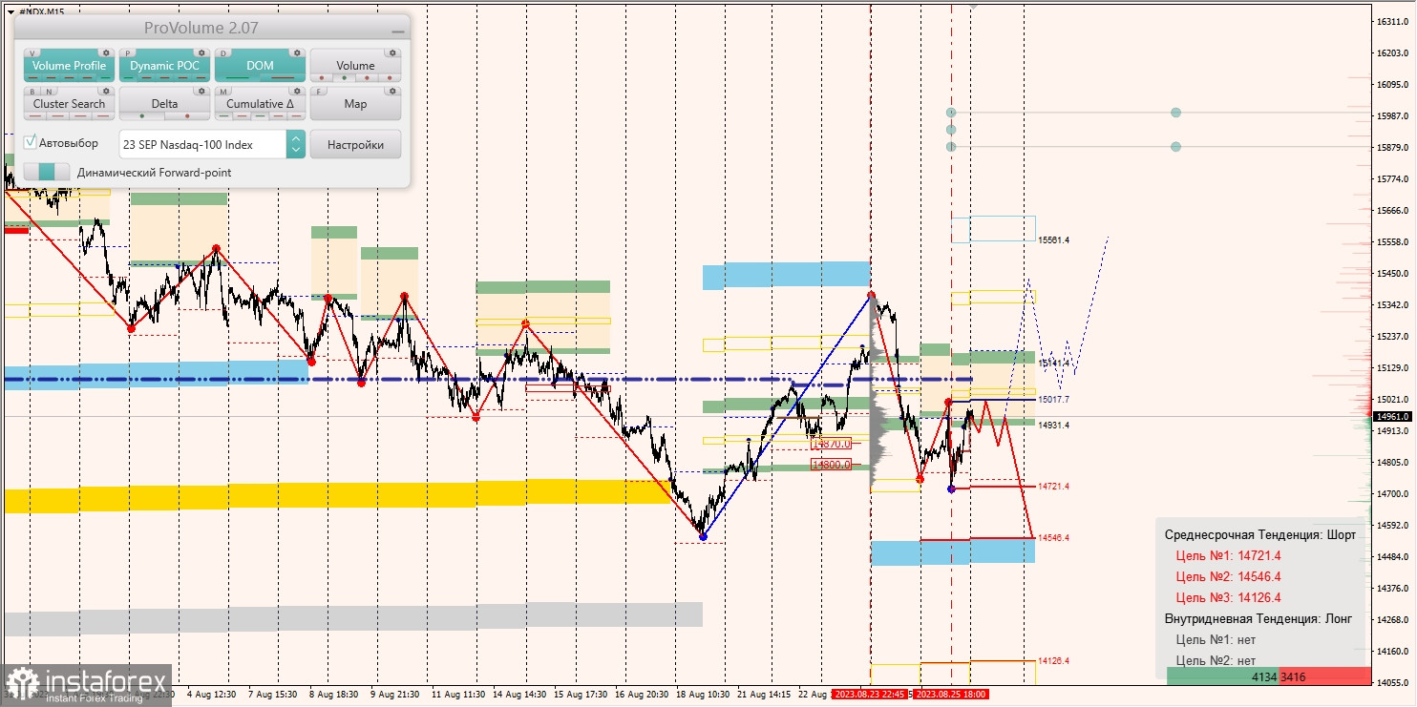This screenshot has height=707, width=1417.
Task: Open Cluster Search gear settings
Action: click(x=106, y=91)
